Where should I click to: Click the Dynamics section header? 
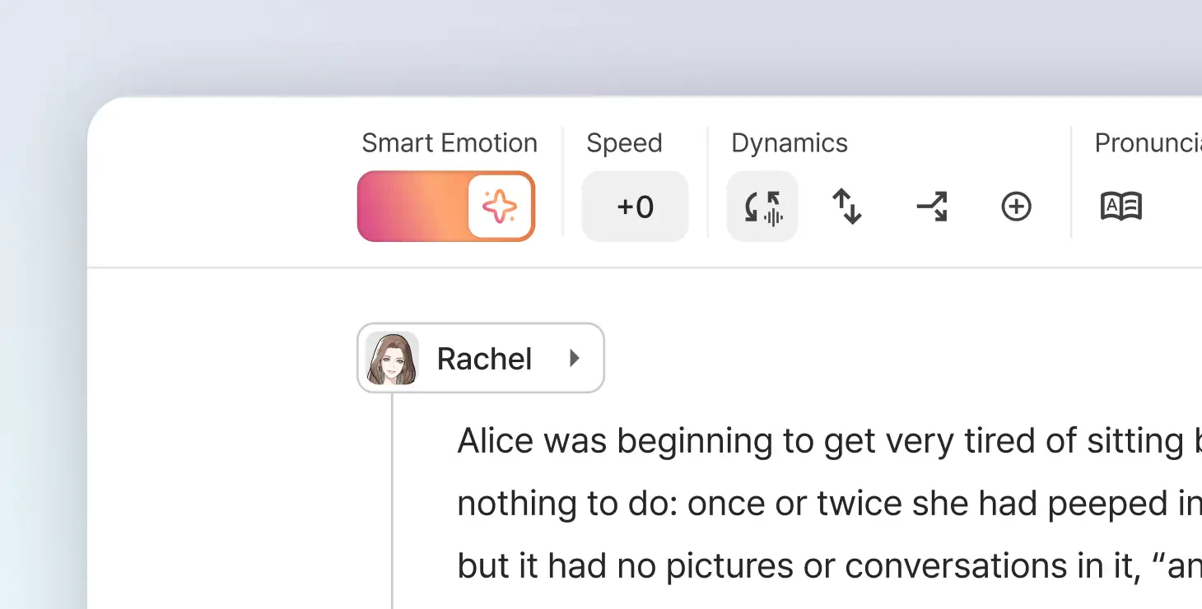click(x=789, y=142)
